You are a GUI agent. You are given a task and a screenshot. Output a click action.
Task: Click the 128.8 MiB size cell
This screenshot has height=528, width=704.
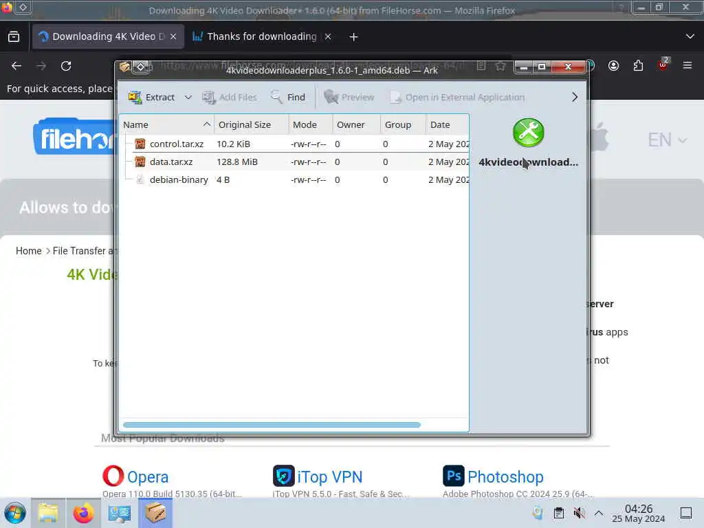237,162
